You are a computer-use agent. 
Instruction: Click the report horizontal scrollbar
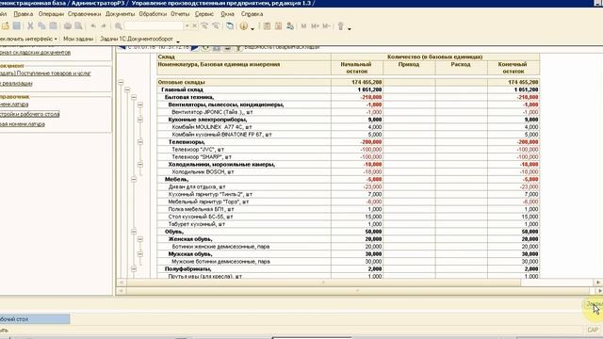click(323, 282)
